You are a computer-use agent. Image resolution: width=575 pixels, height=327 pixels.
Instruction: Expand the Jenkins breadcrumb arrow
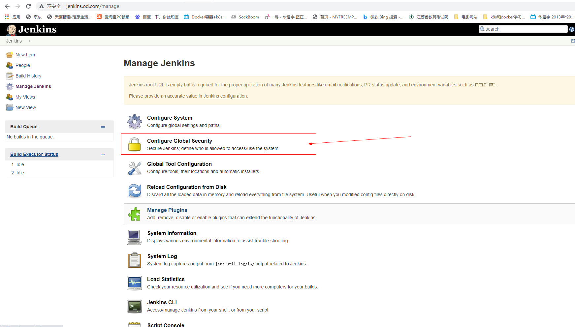point(29,41)
